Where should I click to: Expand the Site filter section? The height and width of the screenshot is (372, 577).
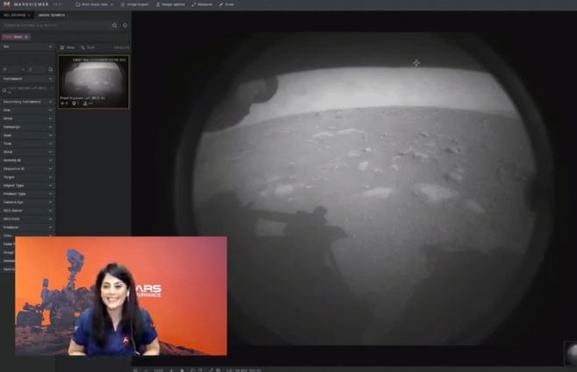tap(50, 110)
